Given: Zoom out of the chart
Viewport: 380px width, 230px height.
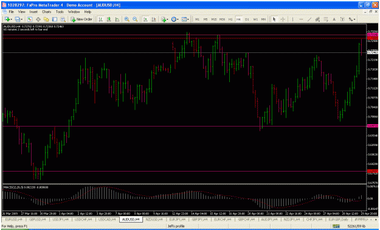Looking at the screenshot, I should 135,19.
